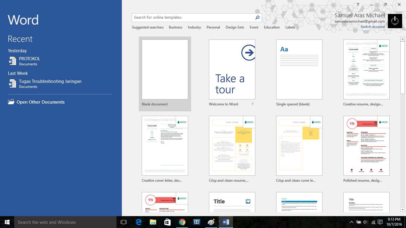Choose the Crisp and clean cover letter thumbnail
This screenshot has width=406, height=228.
[299, 146]
